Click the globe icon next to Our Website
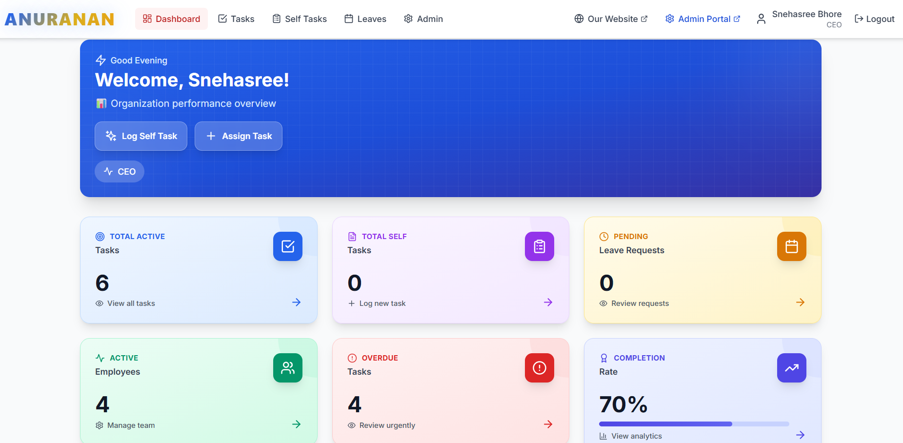This screenshot has height=443, width=903. pyautogui.click(x=579, y=19)
